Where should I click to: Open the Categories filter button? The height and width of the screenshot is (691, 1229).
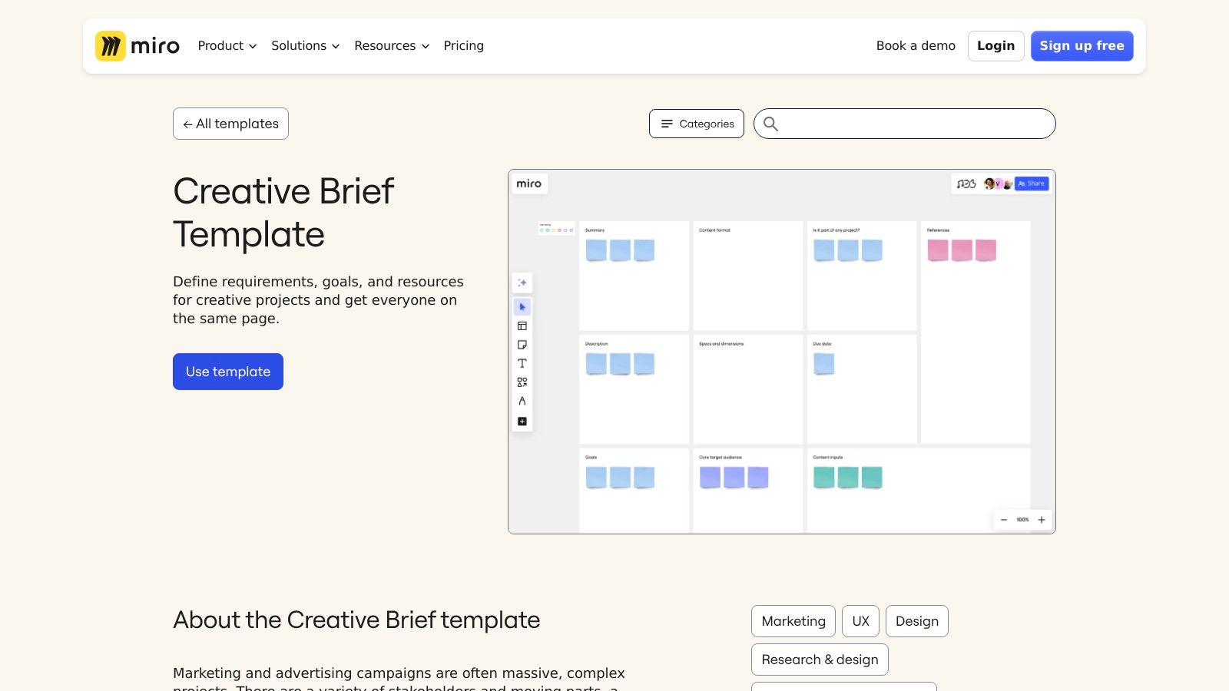[697, 124]
